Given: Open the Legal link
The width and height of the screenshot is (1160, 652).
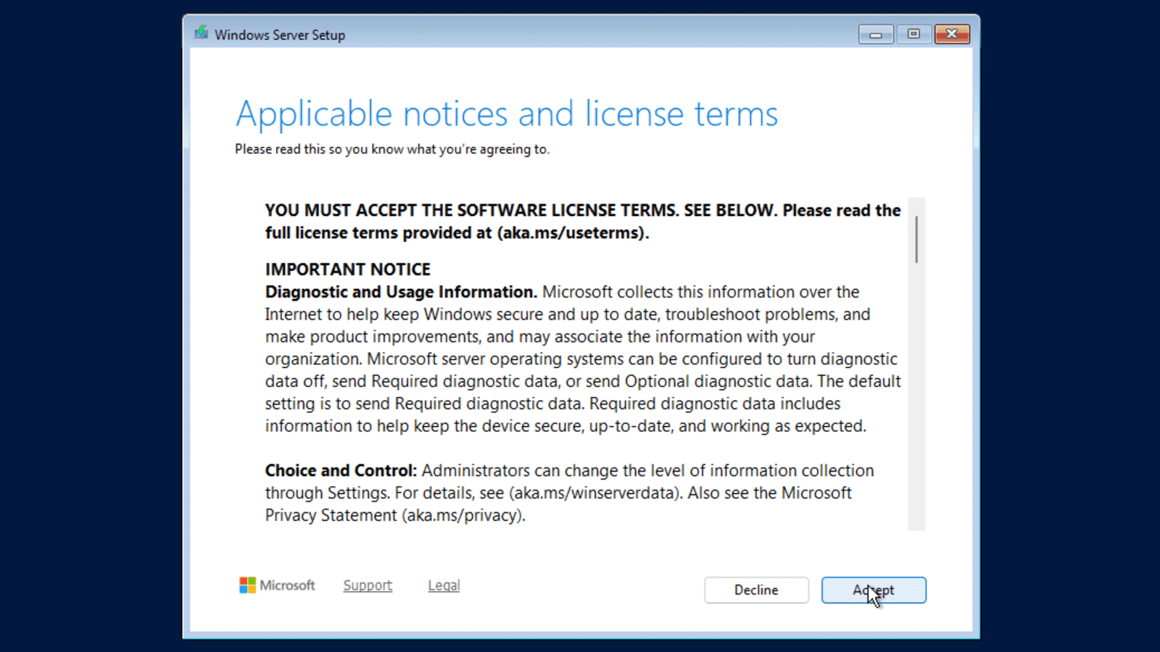Looking at the screenshot, I should [444, 585].
